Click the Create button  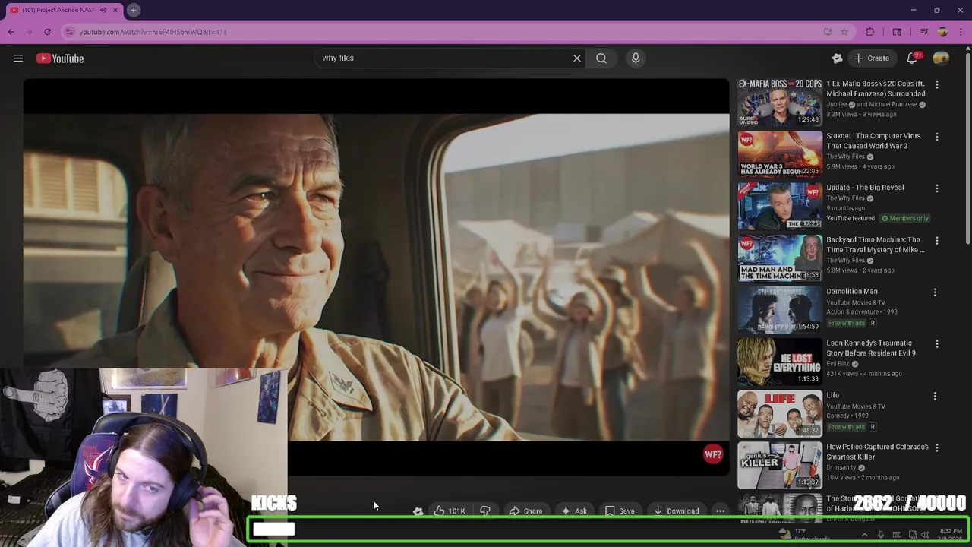(871, 58)
